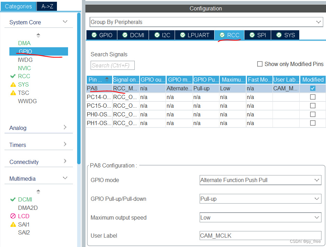This screenshot has width=326, height=247.
Task: Check the Modified box for PC15-O row
Action: (x=313, y=106)
